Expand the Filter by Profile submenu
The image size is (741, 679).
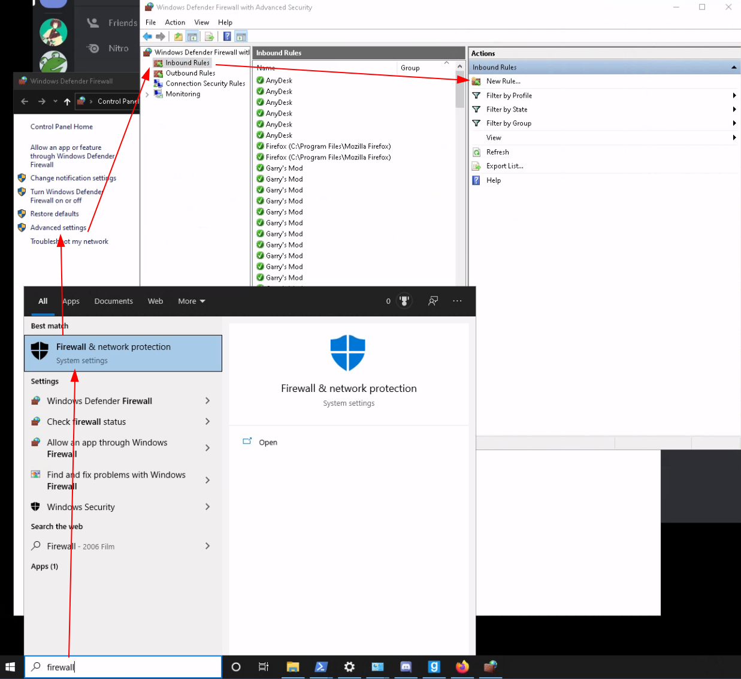tap(734, 95)
